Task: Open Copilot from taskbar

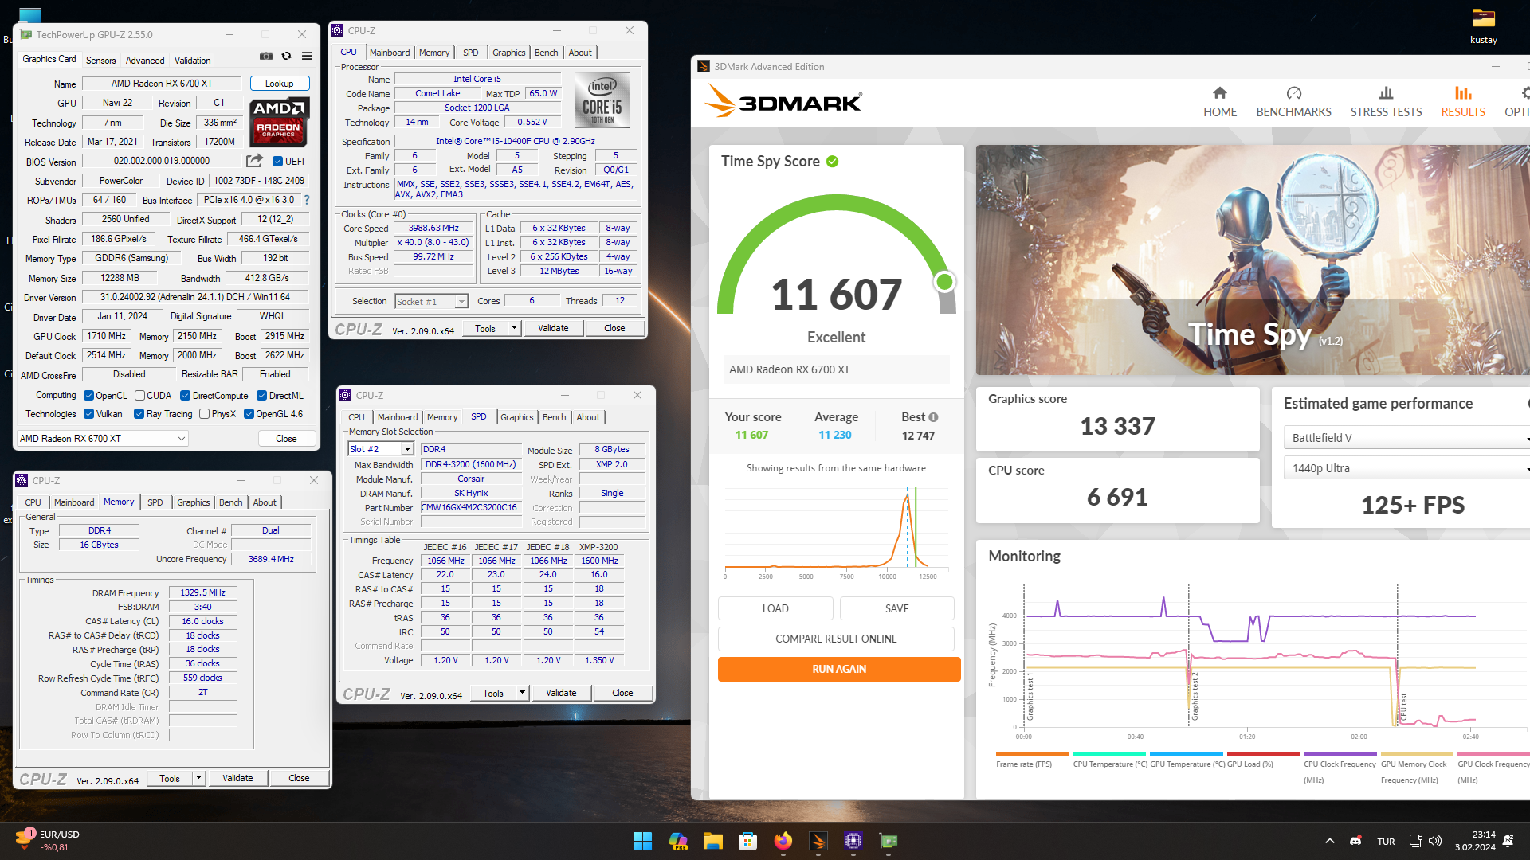Action: point(678,841)
